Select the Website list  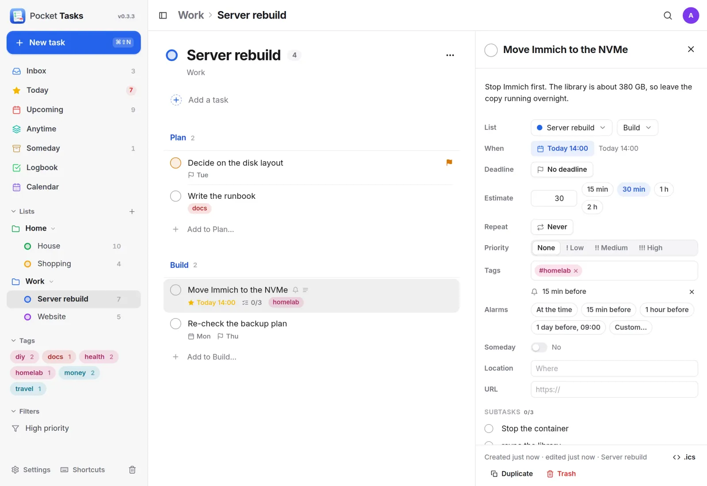click(74, 317)
